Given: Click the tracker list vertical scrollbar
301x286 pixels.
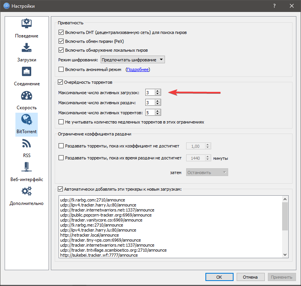Looking at the screenshot, I should [x=285, y=217].
